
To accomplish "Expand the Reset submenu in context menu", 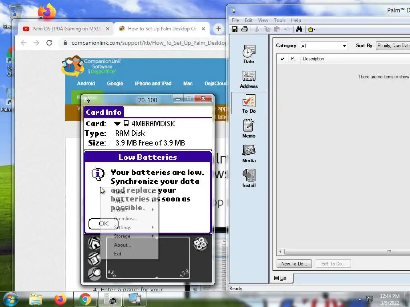I will (129, 192).
